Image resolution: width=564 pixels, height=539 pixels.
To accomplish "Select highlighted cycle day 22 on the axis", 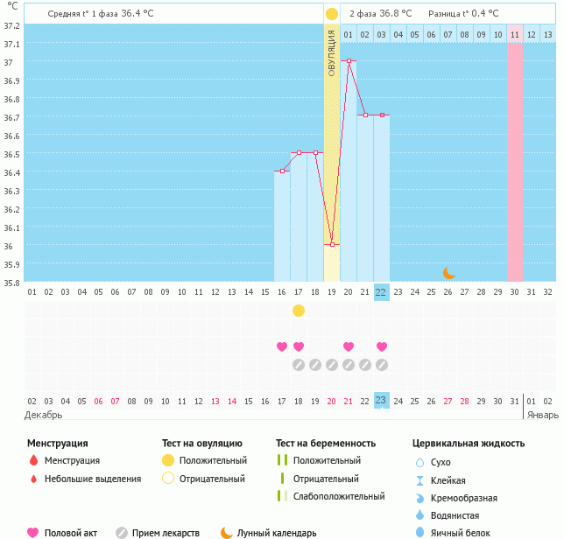I will point(381,292).
